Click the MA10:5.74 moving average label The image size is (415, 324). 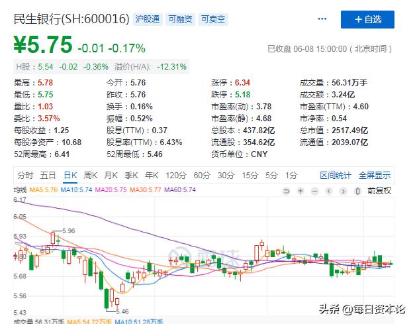pyautogui.click(x=76, y=189)
